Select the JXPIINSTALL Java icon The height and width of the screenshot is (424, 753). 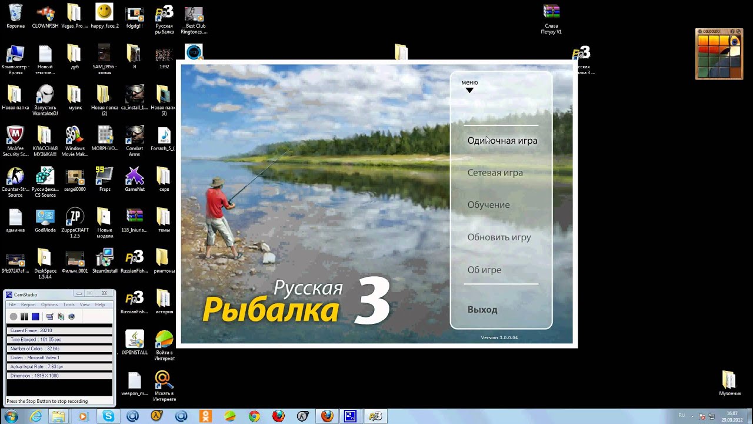pyautogui.click(x=135, y=342)
